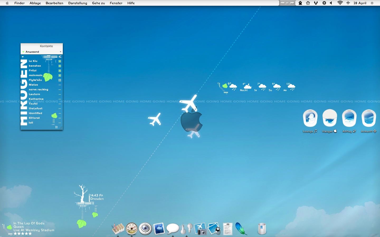Open the Anwesend status dropdown
Viewport: 380px width, 237px height.
pos(42,52)
